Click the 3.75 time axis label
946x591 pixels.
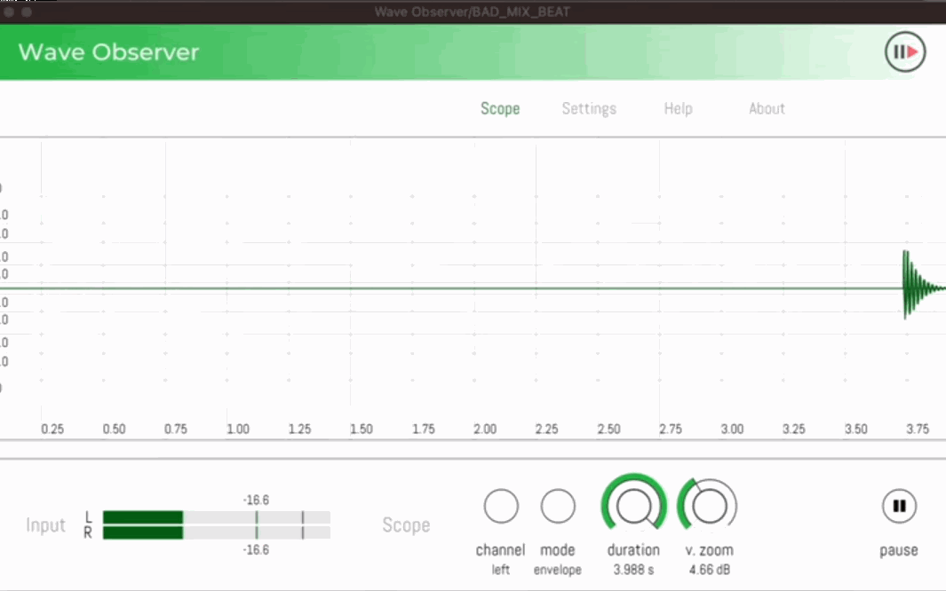[x=918, y=429]
